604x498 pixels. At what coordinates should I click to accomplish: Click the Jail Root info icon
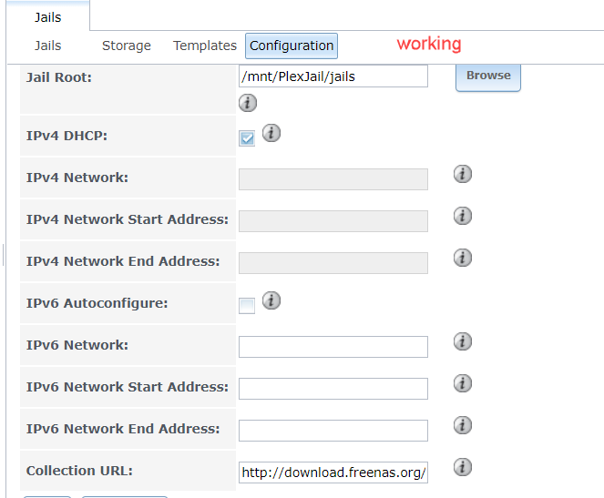point(248,103)
